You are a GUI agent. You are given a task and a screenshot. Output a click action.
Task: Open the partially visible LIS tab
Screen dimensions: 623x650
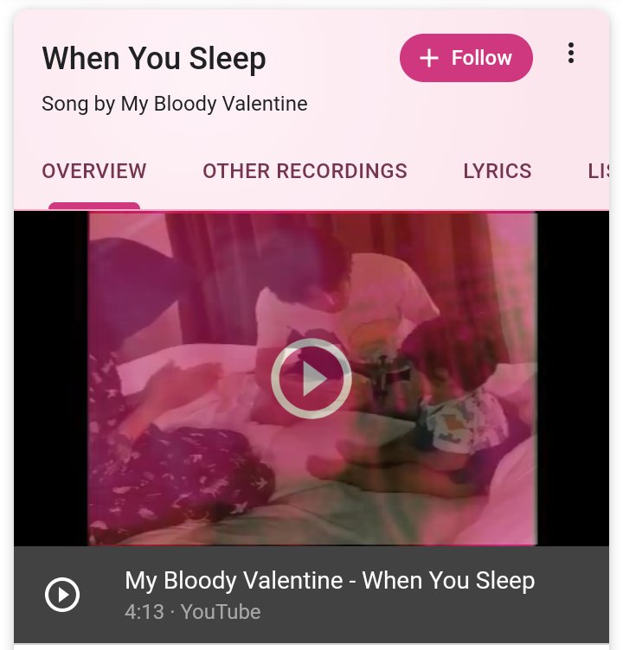point(599,171)
